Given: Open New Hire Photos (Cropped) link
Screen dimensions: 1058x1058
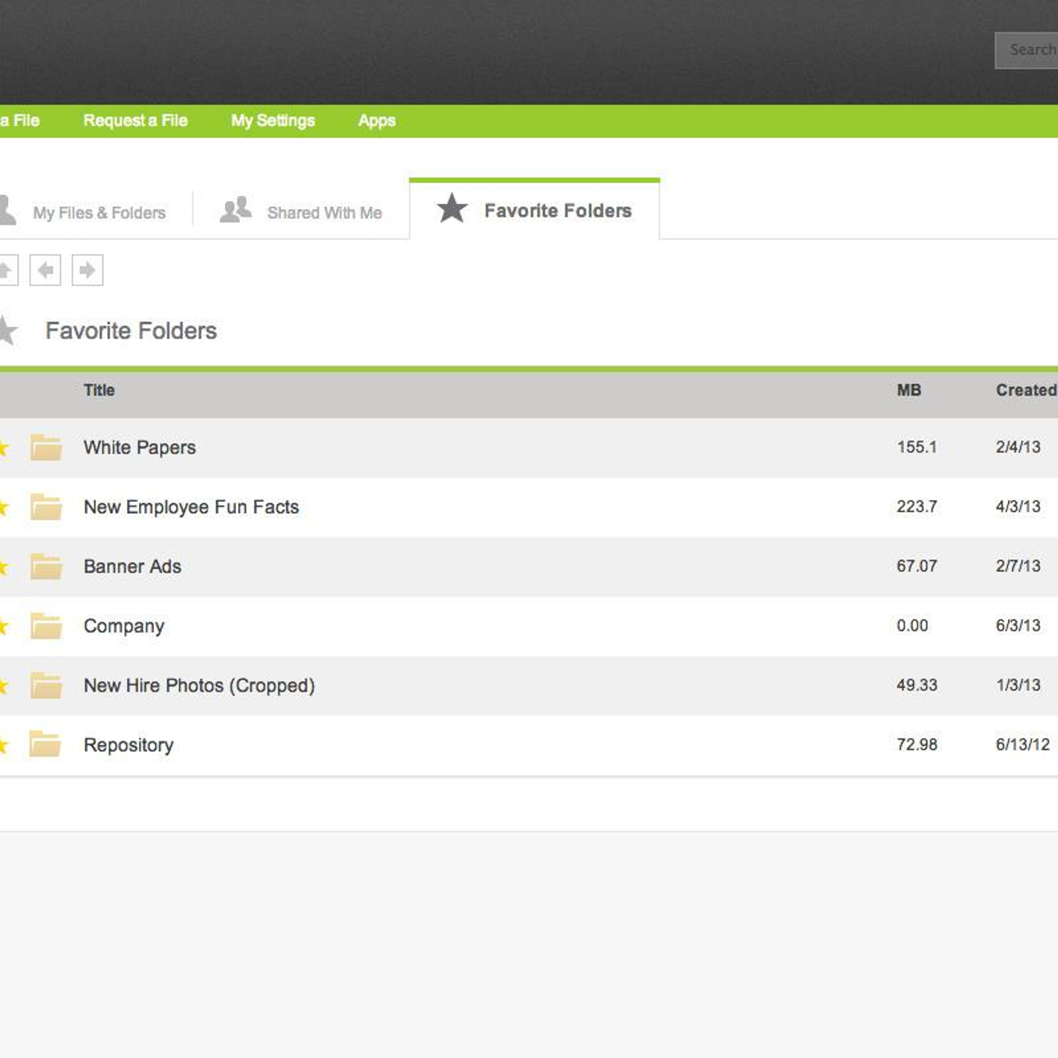Looking at the screenshot, I should [199, 686].
